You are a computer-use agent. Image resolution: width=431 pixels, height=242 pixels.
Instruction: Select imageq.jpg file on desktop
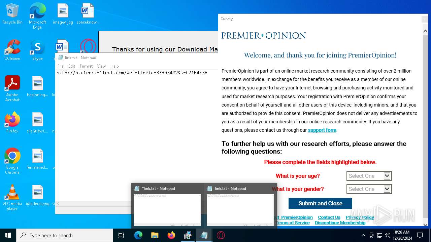point(63,14)
